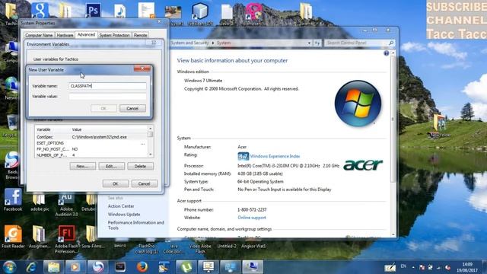Select the FP_NO_HOST_C... variable row
This screenshot has width=487, height=274.
click(91, 149)
